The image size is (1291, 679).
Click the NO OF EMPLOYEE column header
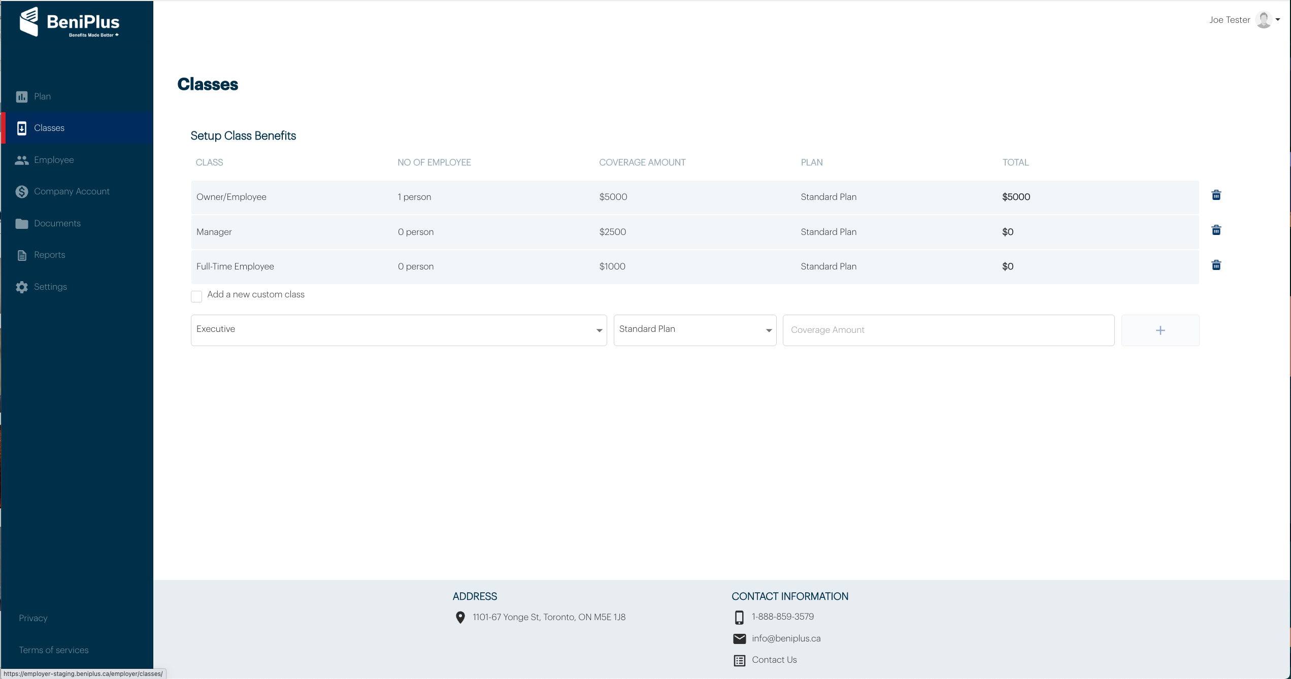[x=434, y=162]
